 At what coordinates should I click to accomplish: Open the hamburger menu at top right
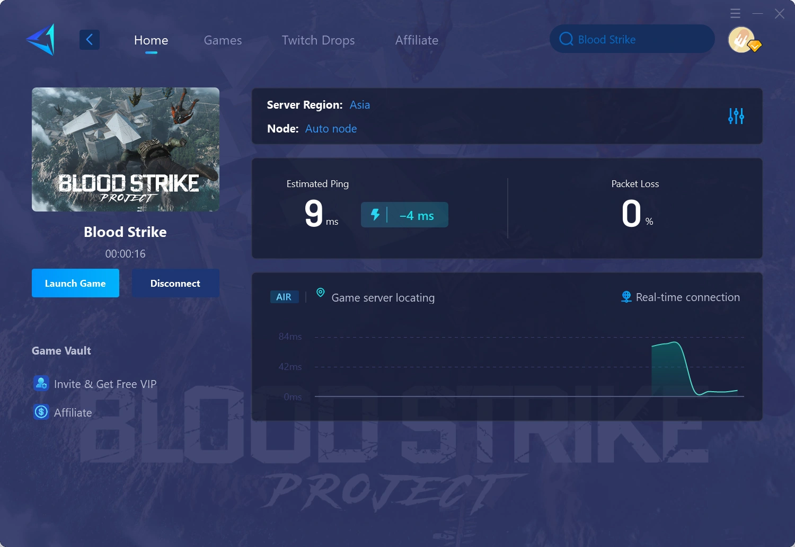click(735, 13)
